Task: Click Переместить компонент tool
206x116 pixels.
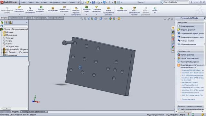Action: point(64,9)
